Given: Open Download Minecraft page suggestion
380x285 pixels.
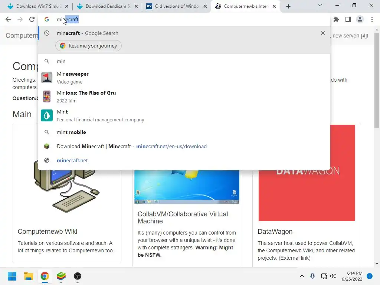Looking at the screenshot, I should tap(184, 146).
